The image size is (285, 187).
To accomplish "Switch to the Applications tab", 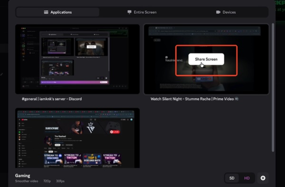I will 57,12.
